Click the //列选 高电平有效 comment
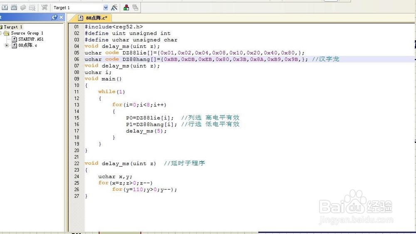 coord(210,118)
